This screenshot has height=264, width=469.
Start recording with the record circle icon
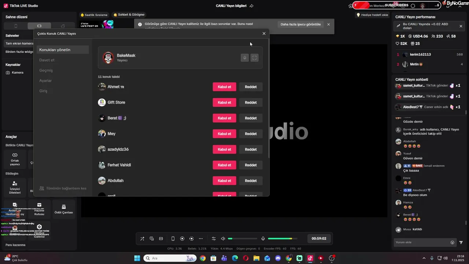(x=182, y=239)
